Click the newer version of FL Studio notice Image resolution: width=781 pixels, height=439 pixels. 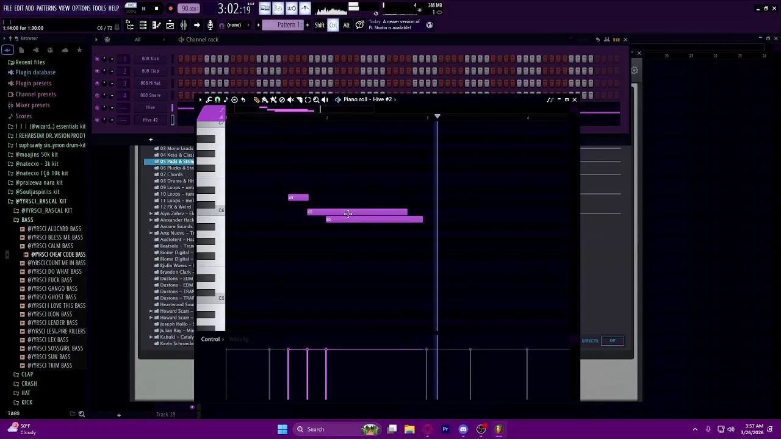(x=394, y=25)
